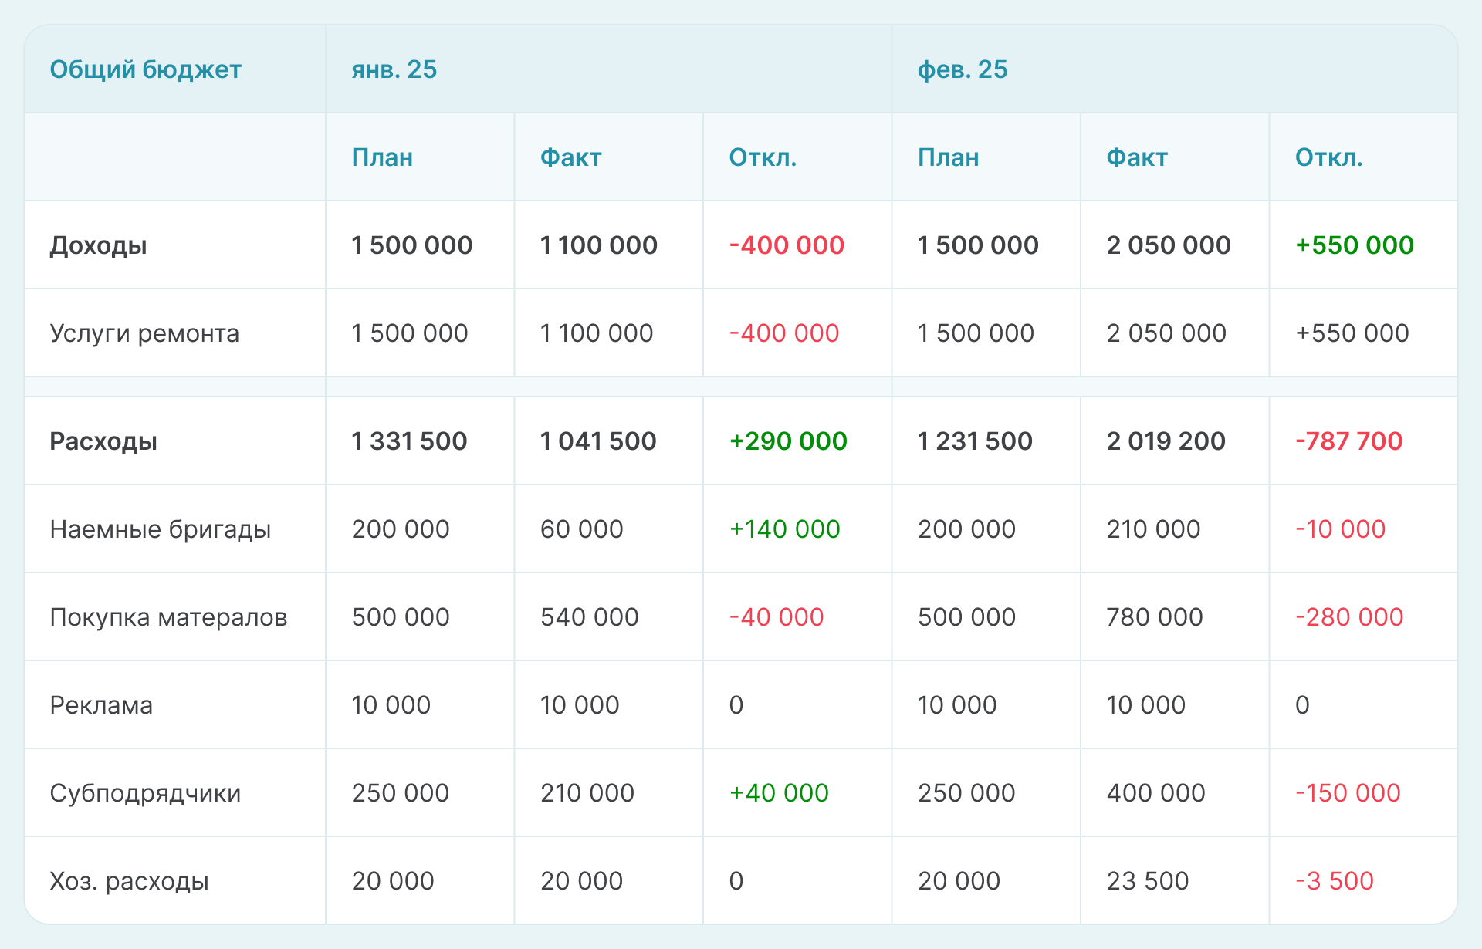Open the Наемные бригады row
1482x949 pixels.
160,529
